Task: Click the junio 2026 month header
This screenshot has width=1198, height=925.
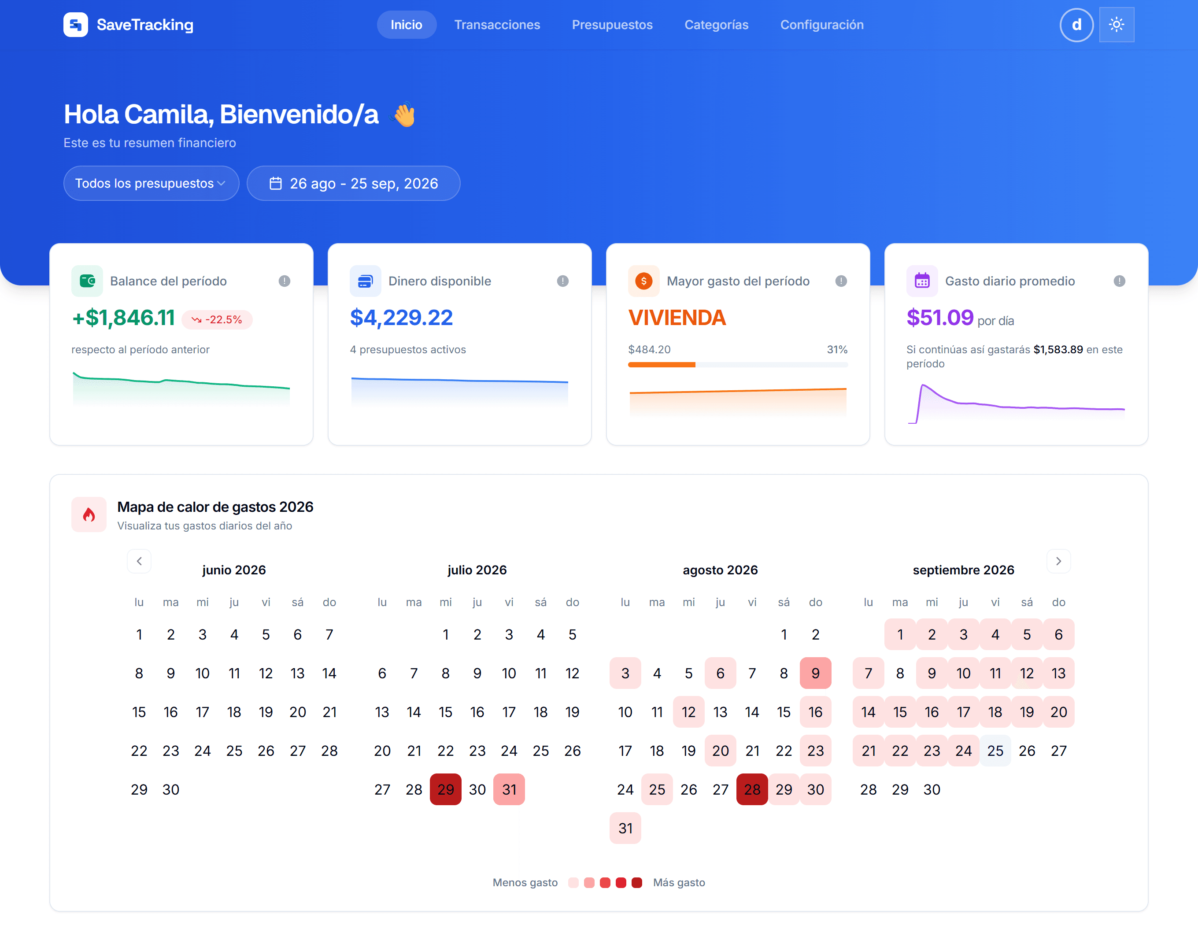Action: coord(234,570)
